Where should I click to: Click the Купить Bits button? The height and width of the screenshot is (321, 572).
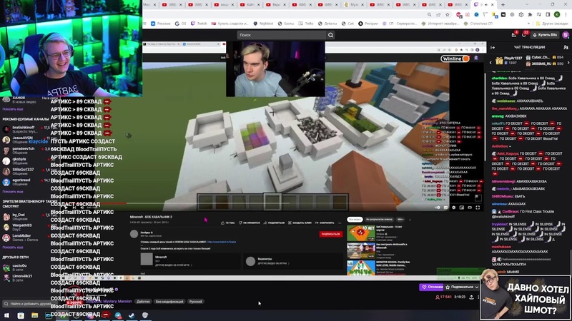point(545,35)
